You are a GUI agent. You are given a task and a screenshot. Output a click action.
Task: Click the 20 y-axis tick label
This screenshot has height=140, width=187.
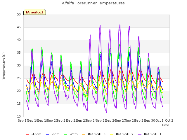pos(19,91)
